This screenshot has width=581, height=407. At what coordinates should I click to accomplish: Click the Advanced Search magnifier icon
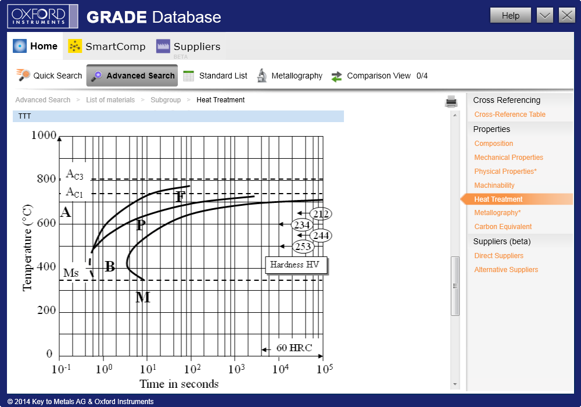(96, 76)
